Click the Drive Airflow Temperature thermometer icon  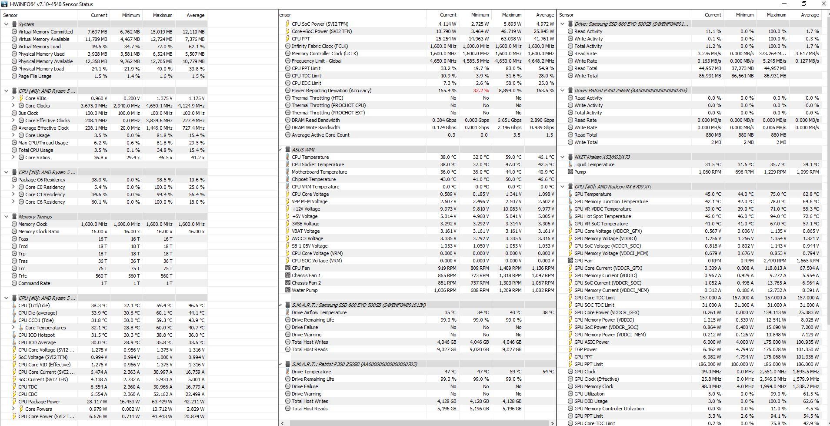coord(287,312)
